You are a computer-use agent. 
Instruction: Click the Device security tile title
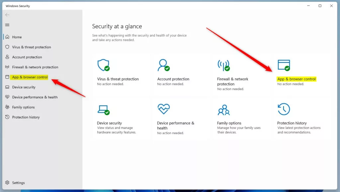(109, 123)
